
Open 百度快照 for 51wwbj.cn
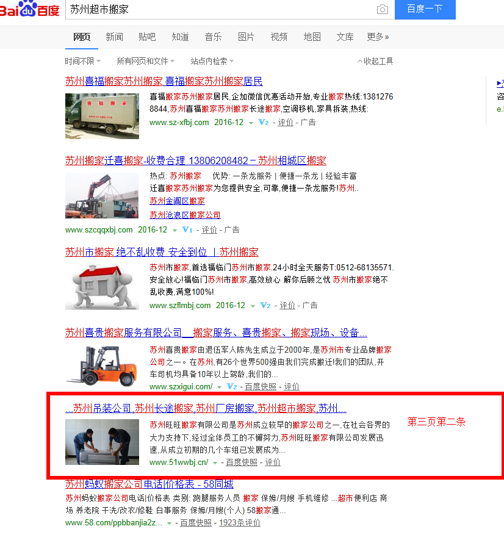tap(242, 463)
